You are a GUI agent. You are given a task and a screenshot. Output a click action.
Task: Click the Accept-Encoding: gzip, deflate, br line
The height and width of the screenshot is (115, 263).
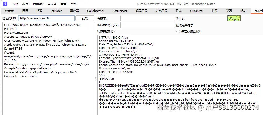click(28, 68)
